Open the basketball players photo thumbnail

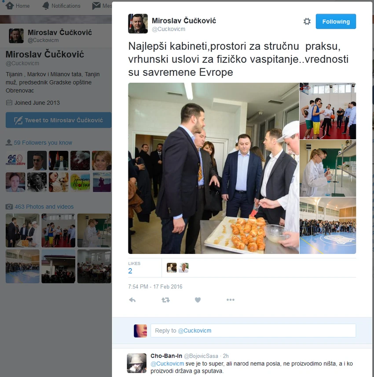[x=328, y=111]
